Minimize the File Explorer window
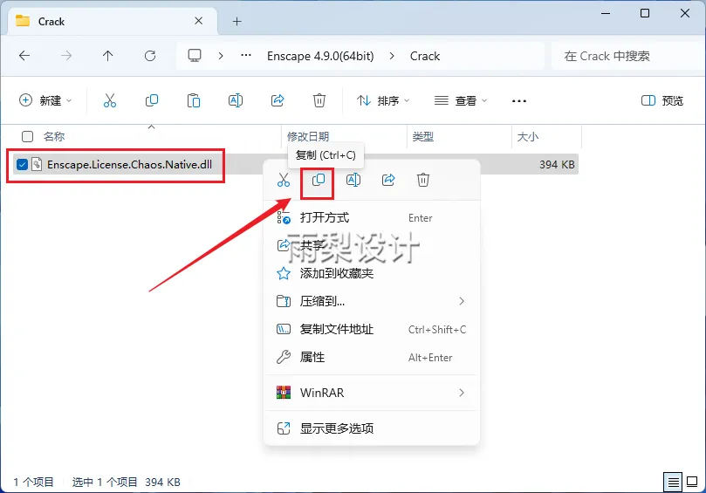Image resolution: width=706 pixels, height=493 pixels. pos(606,13)
